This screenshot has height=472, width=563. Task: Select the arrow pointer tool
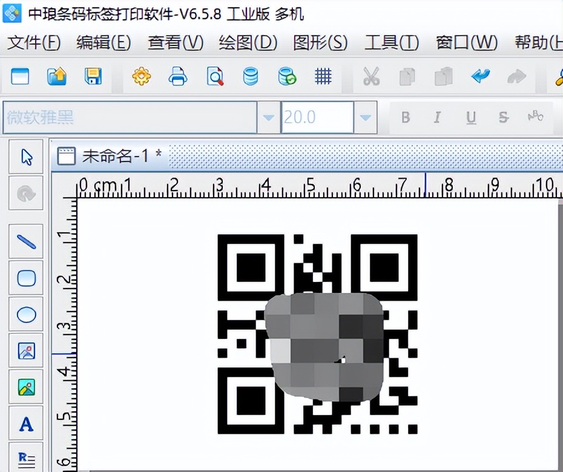pyautogui.click(x=26, y=157)
